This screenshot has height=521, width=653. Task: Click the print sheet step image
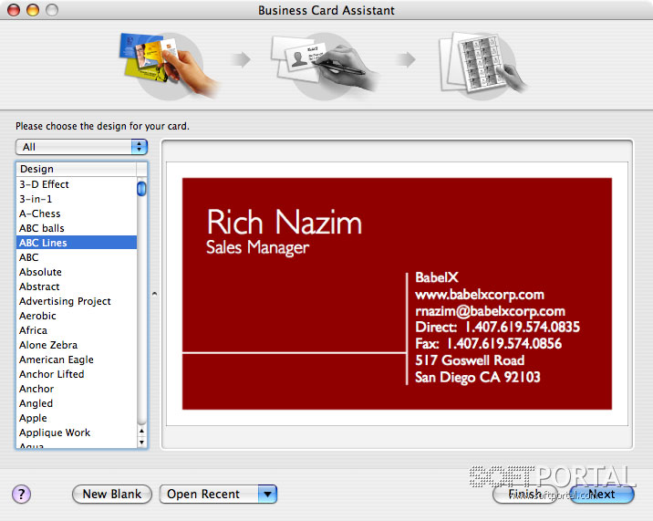(483, 66)
